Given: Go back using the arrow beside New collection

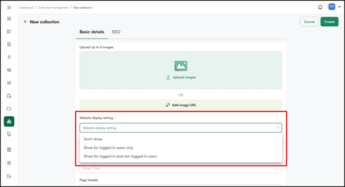Looking at the screenshot, I should (25, 22).
